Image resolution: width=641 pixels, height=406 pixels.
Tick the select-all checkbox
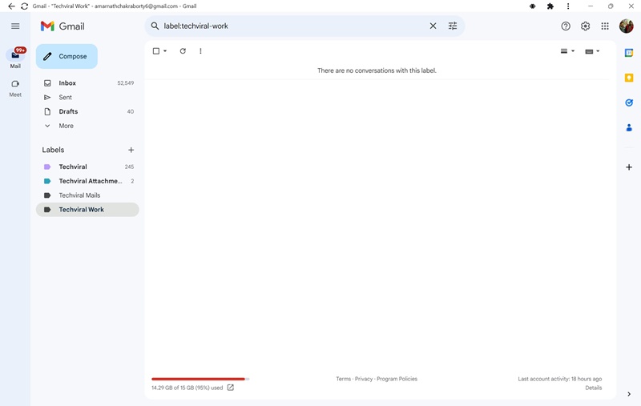(155, 51)
